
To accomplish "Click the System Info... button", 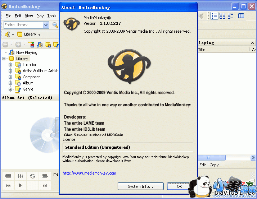I will [141, 186].
